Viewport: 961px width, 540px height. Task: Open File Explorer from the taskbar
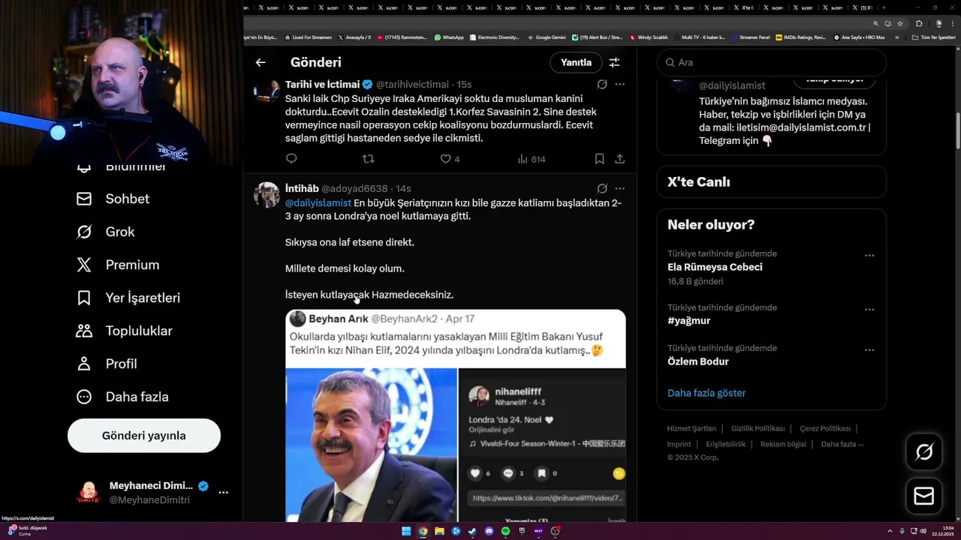[x=439, y=531]
